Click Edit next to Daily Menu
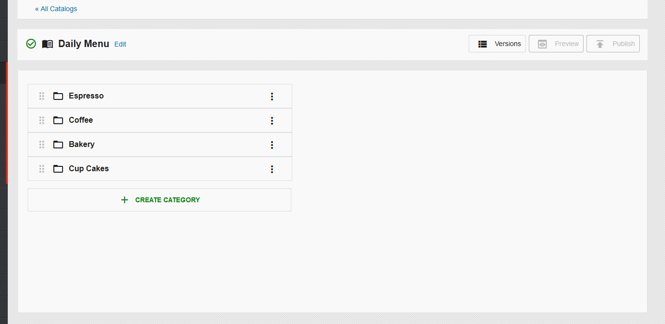This screenshot has height=324, width=665. [x=120, y=44]
